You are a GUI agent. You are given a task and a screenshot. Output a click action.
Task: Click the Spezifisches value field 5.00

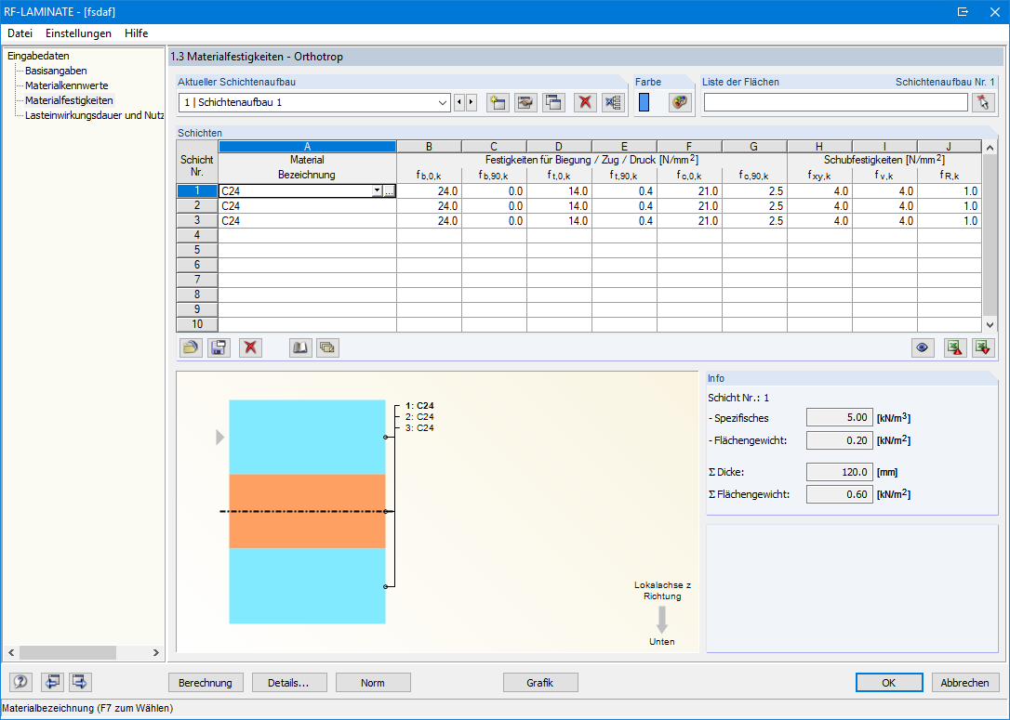[x=840, y=417]
